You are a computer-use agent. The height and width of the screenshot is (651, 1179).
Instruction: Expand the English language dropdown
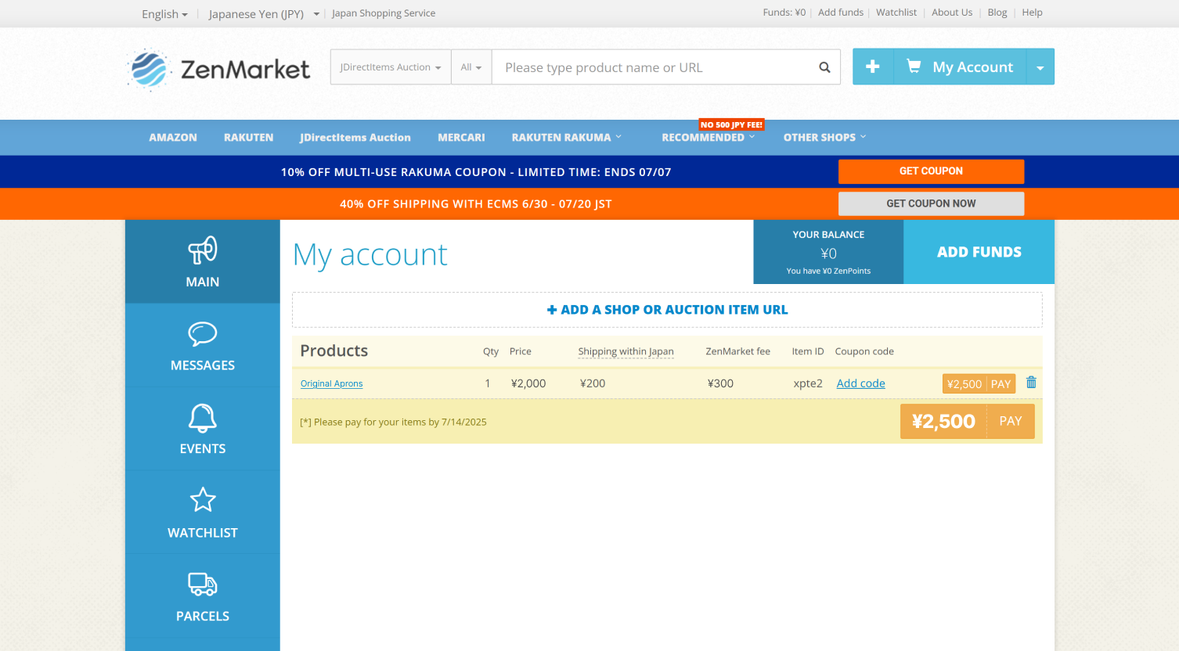click(164, 14)
